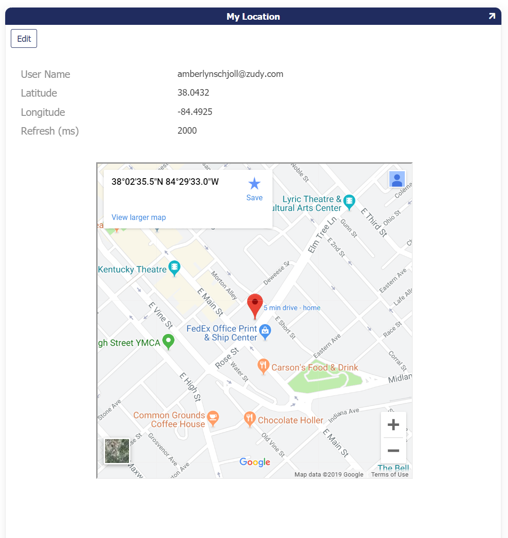Select the Lyric Theatre marker icon
This screenshot has width=508, height=538.
tap(349, 202)
